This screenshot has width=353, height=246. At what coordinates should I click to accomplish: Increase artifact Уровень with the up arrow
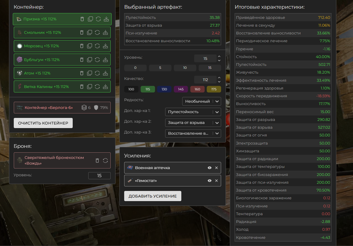pos(219,57)
